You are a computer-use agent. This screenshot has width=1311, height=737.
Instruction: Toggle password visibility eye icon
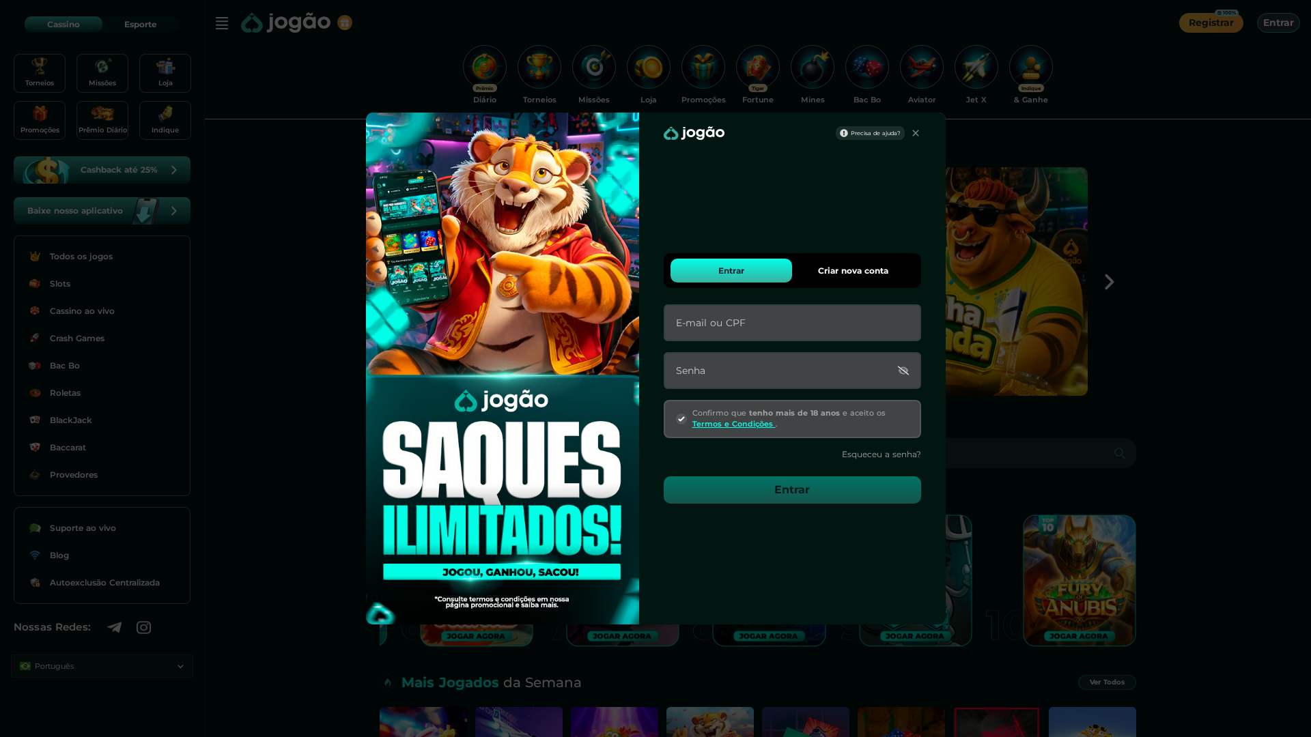[x=903, y=371]
